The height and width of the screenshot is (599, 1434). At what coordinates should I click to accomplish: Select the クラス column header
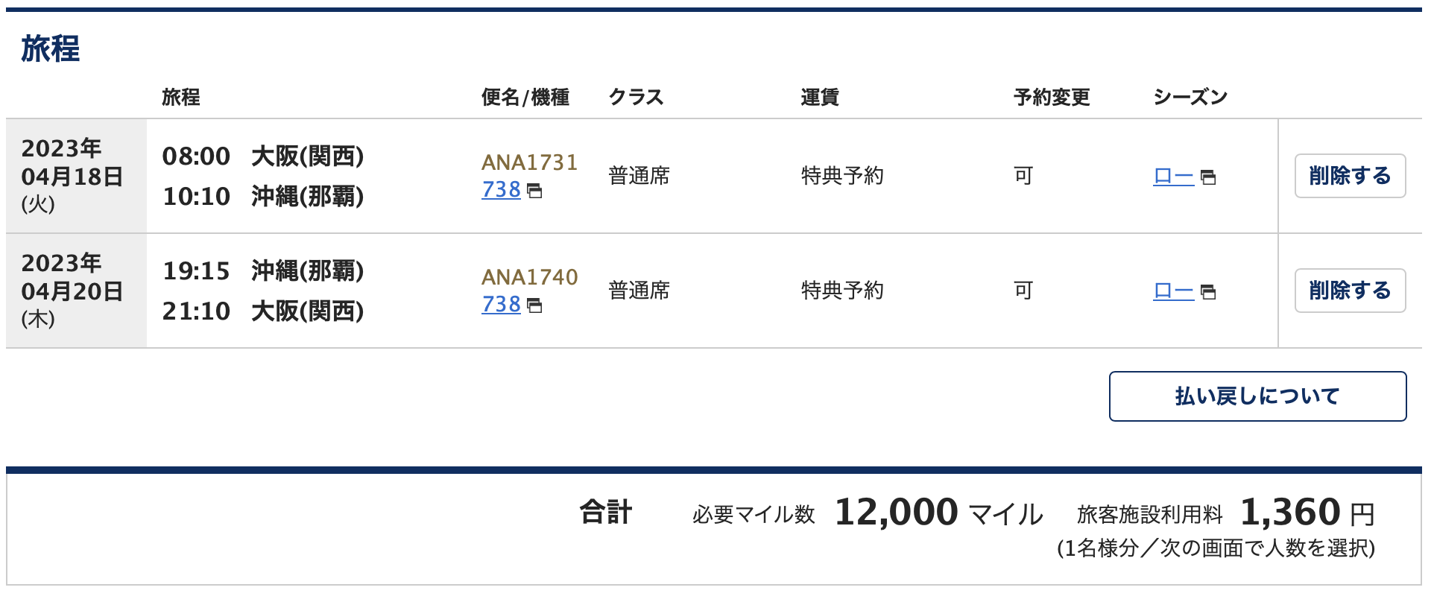(634, 96)
